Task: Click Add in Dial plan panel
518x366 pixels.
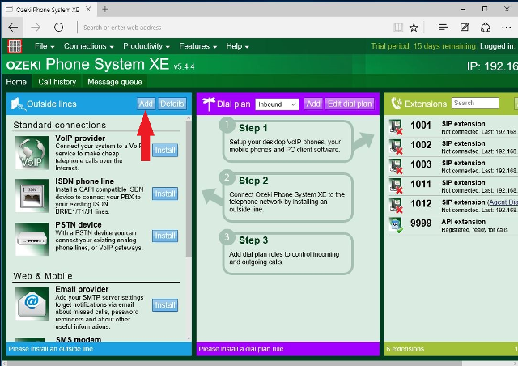Action: coord(313,104)
